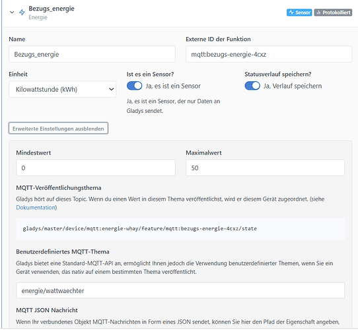This screenshot has height=330, width=358.
Task: Click the Protokolliert badge
Action: click(x=333, y=13)
